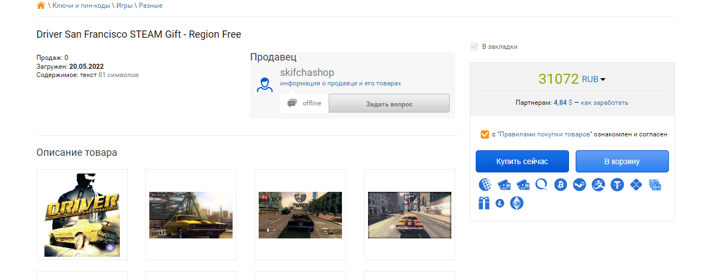Viewport: 710px width, 280px height.
Task: Choose bank card icon beside WebMoney icon
Action: [x=504, y=185]
